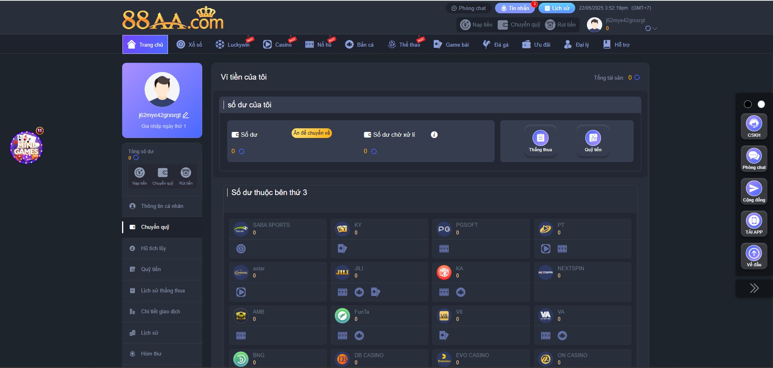Open Tin nhắn messages button
This screenshot has height=368, width=773.
point(515,8)
